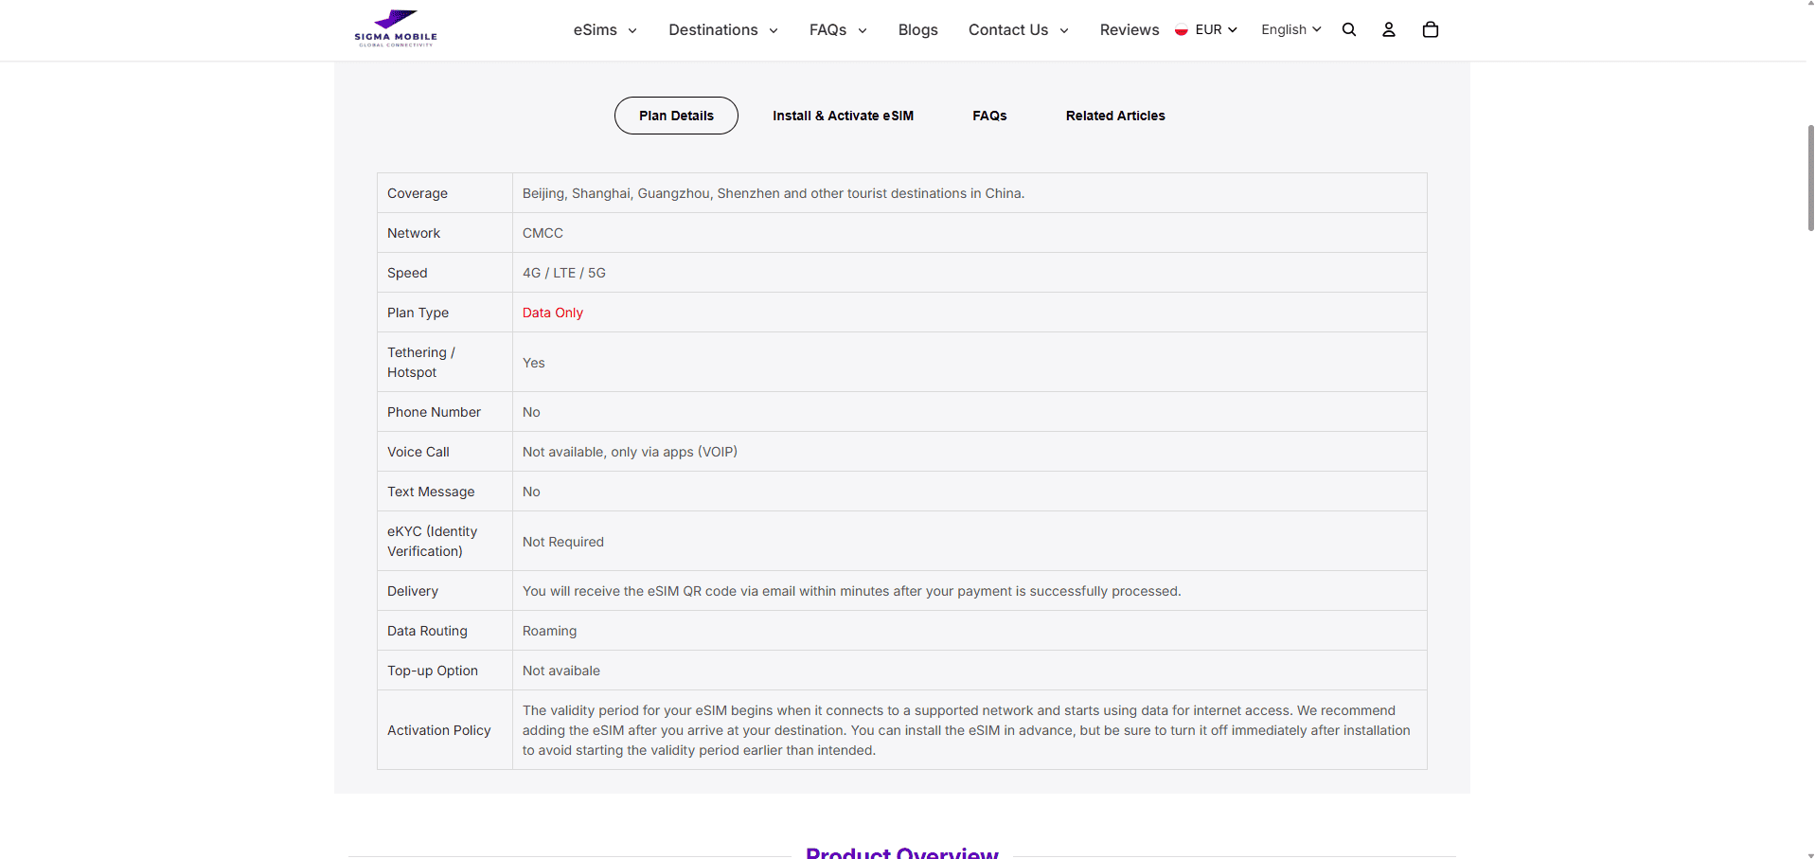Click the 'Not avaibale' top-up value
The width and height of the screenshot is (1815, 859).
(561, 671)
